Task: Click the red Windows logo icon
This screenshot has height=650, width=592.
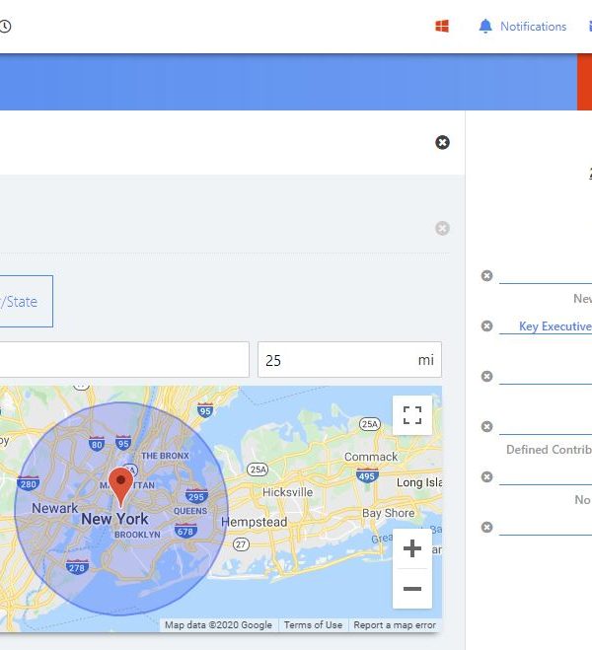Action: tap(442, 27)
